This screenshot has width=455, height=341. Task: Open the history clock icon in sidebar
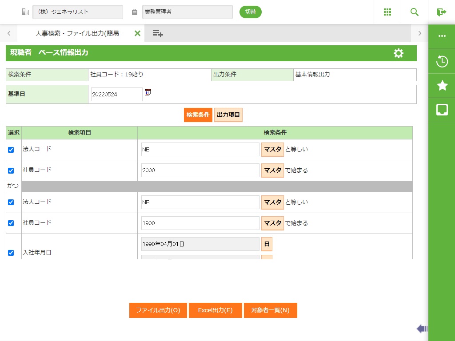point(442,61)
